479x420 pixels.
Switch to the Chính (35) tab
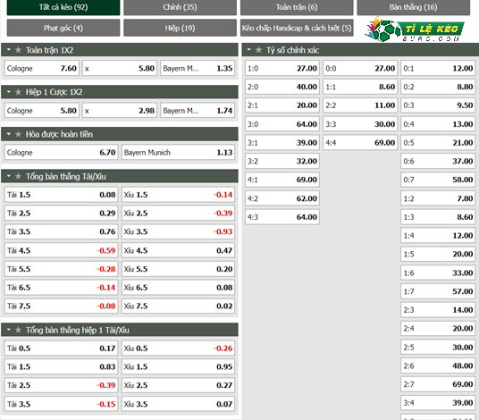tap(180, 7)
